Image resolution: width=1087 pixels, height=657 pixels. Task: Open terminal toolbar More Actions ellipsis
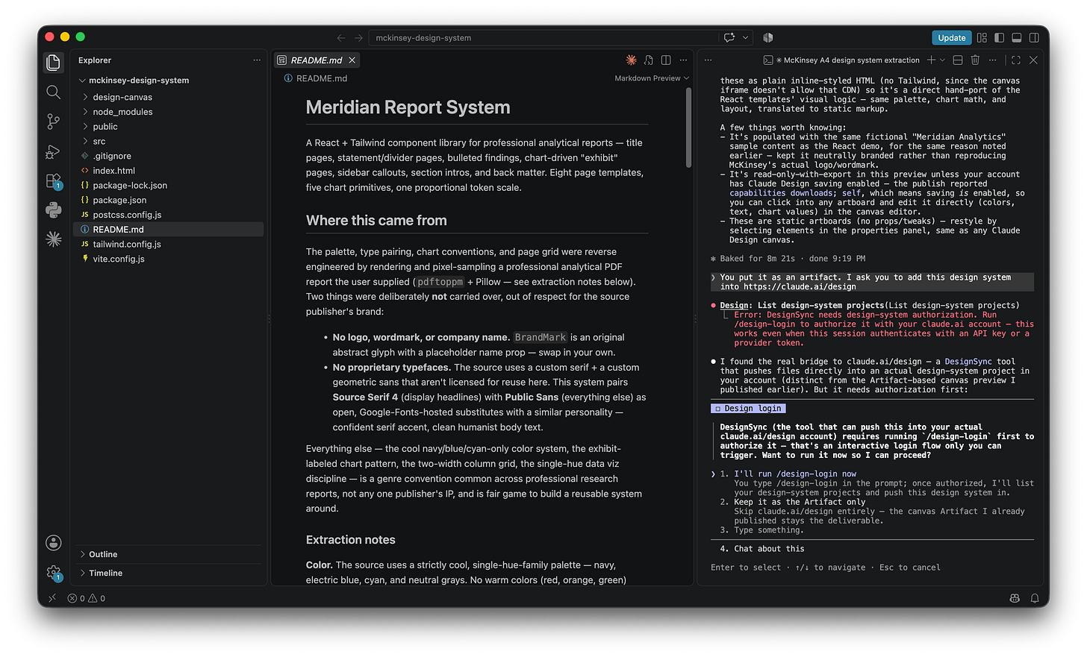[x=992, y=60]
